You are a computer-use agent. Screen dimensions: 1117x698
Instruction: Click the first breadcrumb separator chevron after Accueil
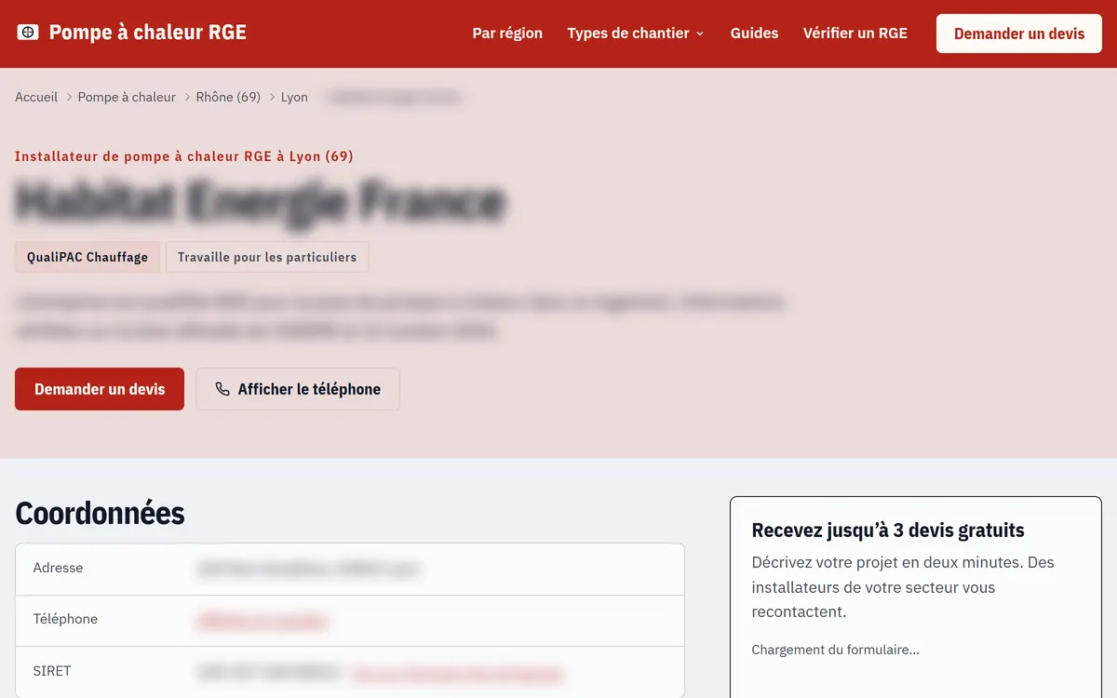(x=68, y=97)
